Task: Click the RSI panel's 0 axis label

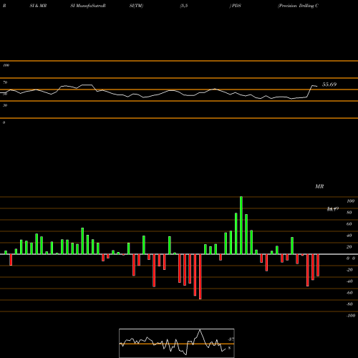Action: pos(4,122)
